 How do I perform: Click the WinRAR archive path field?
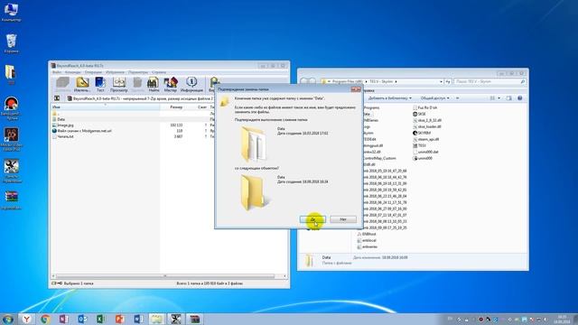click(140, 98)
